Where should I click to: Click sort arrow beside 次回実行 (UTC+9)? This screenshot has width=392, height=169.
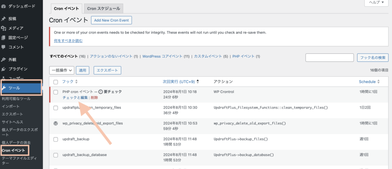click(x=198, y=82)
